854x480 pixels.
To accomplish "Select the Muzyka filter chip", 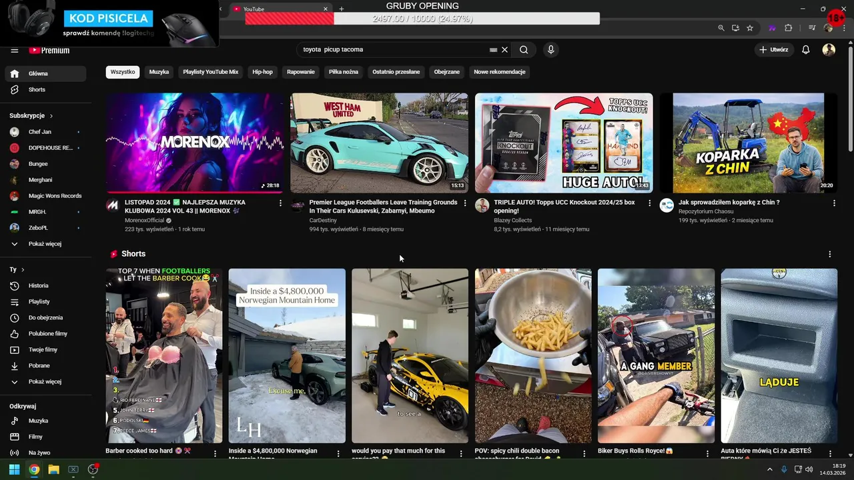I will pos(159,72).
